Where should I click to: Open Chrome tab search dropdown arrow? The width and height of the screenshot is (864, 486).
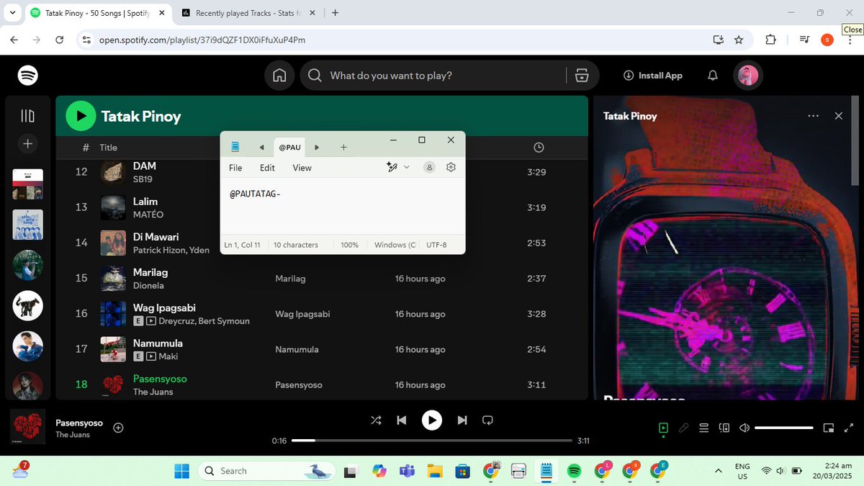click(12, 13)
